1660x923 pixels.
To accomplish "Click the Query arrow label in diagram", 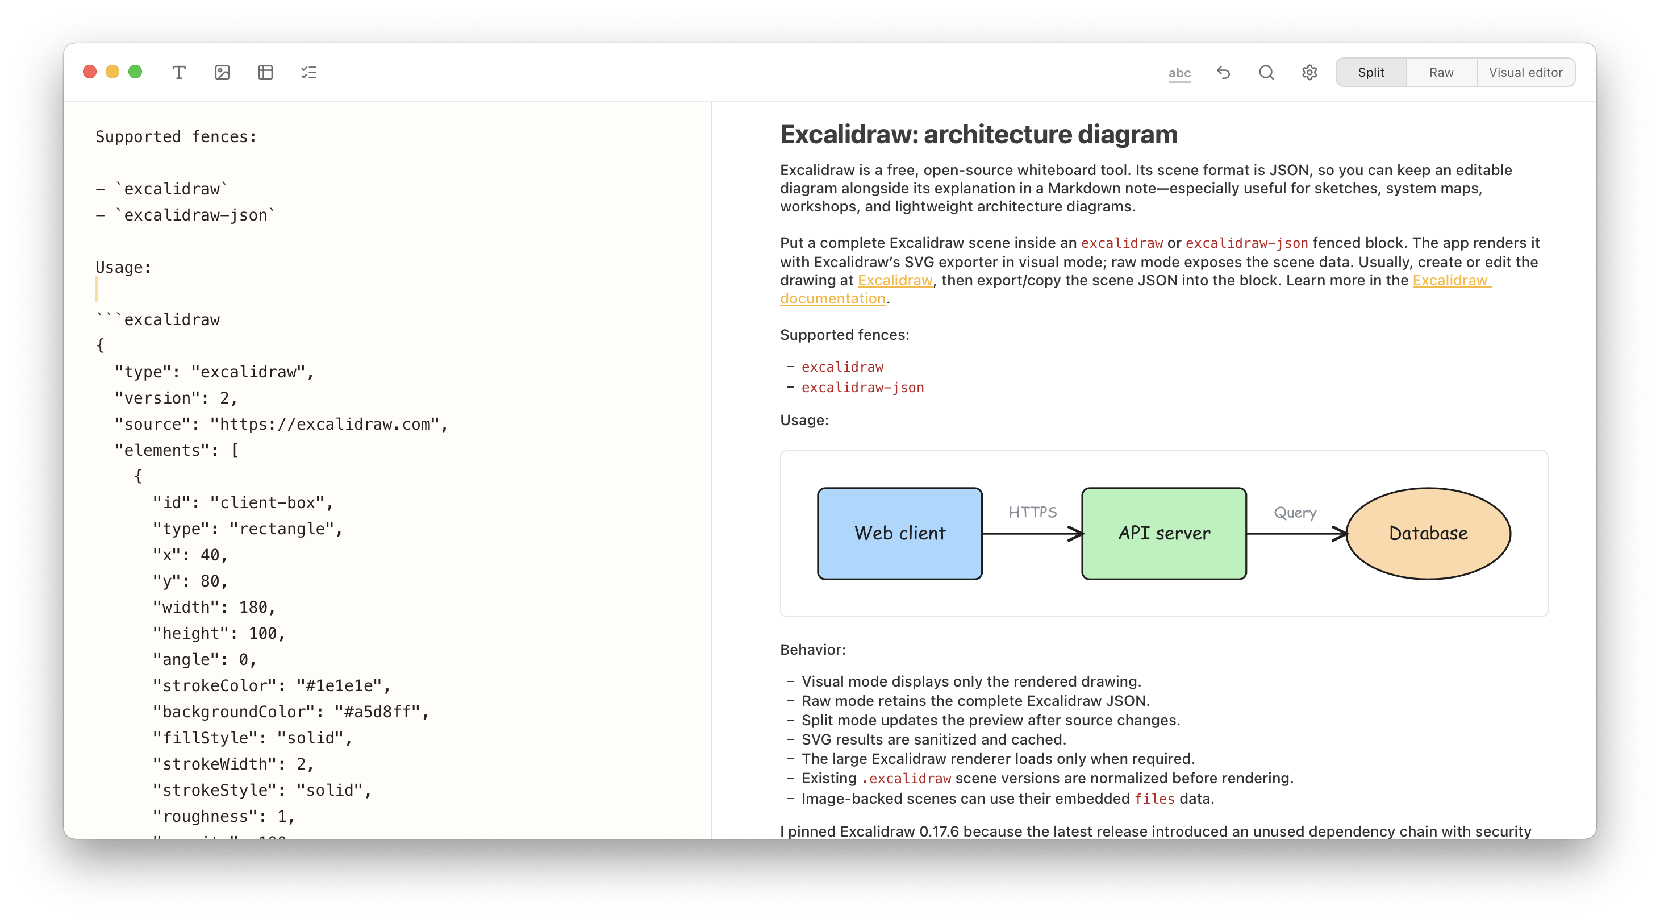I will tap(1295, 513).
